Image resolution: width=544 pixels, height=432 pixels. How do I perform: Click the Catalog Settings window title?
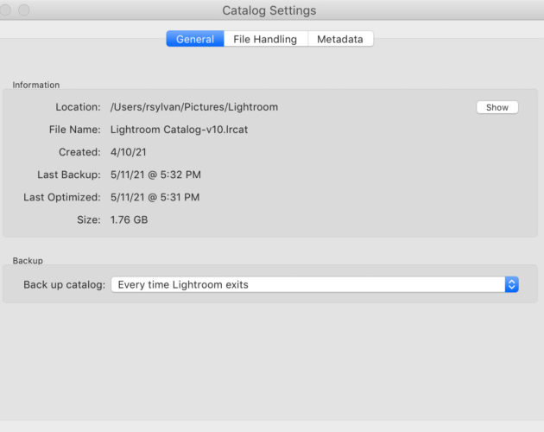pyautogui.click(x=269, y=10)
